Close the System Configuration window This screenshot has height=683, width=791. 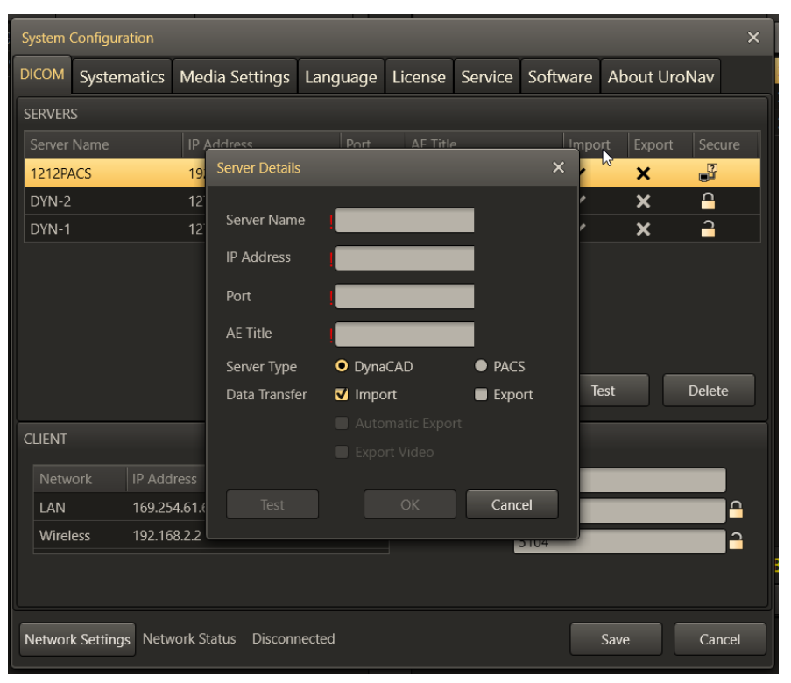tap(753, 38)
